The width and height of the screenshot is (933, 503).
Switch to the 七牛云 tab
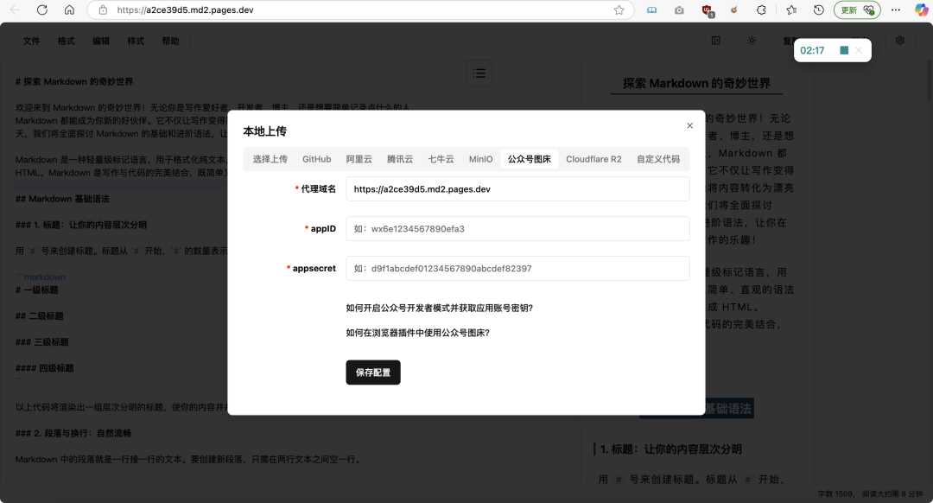441,159
